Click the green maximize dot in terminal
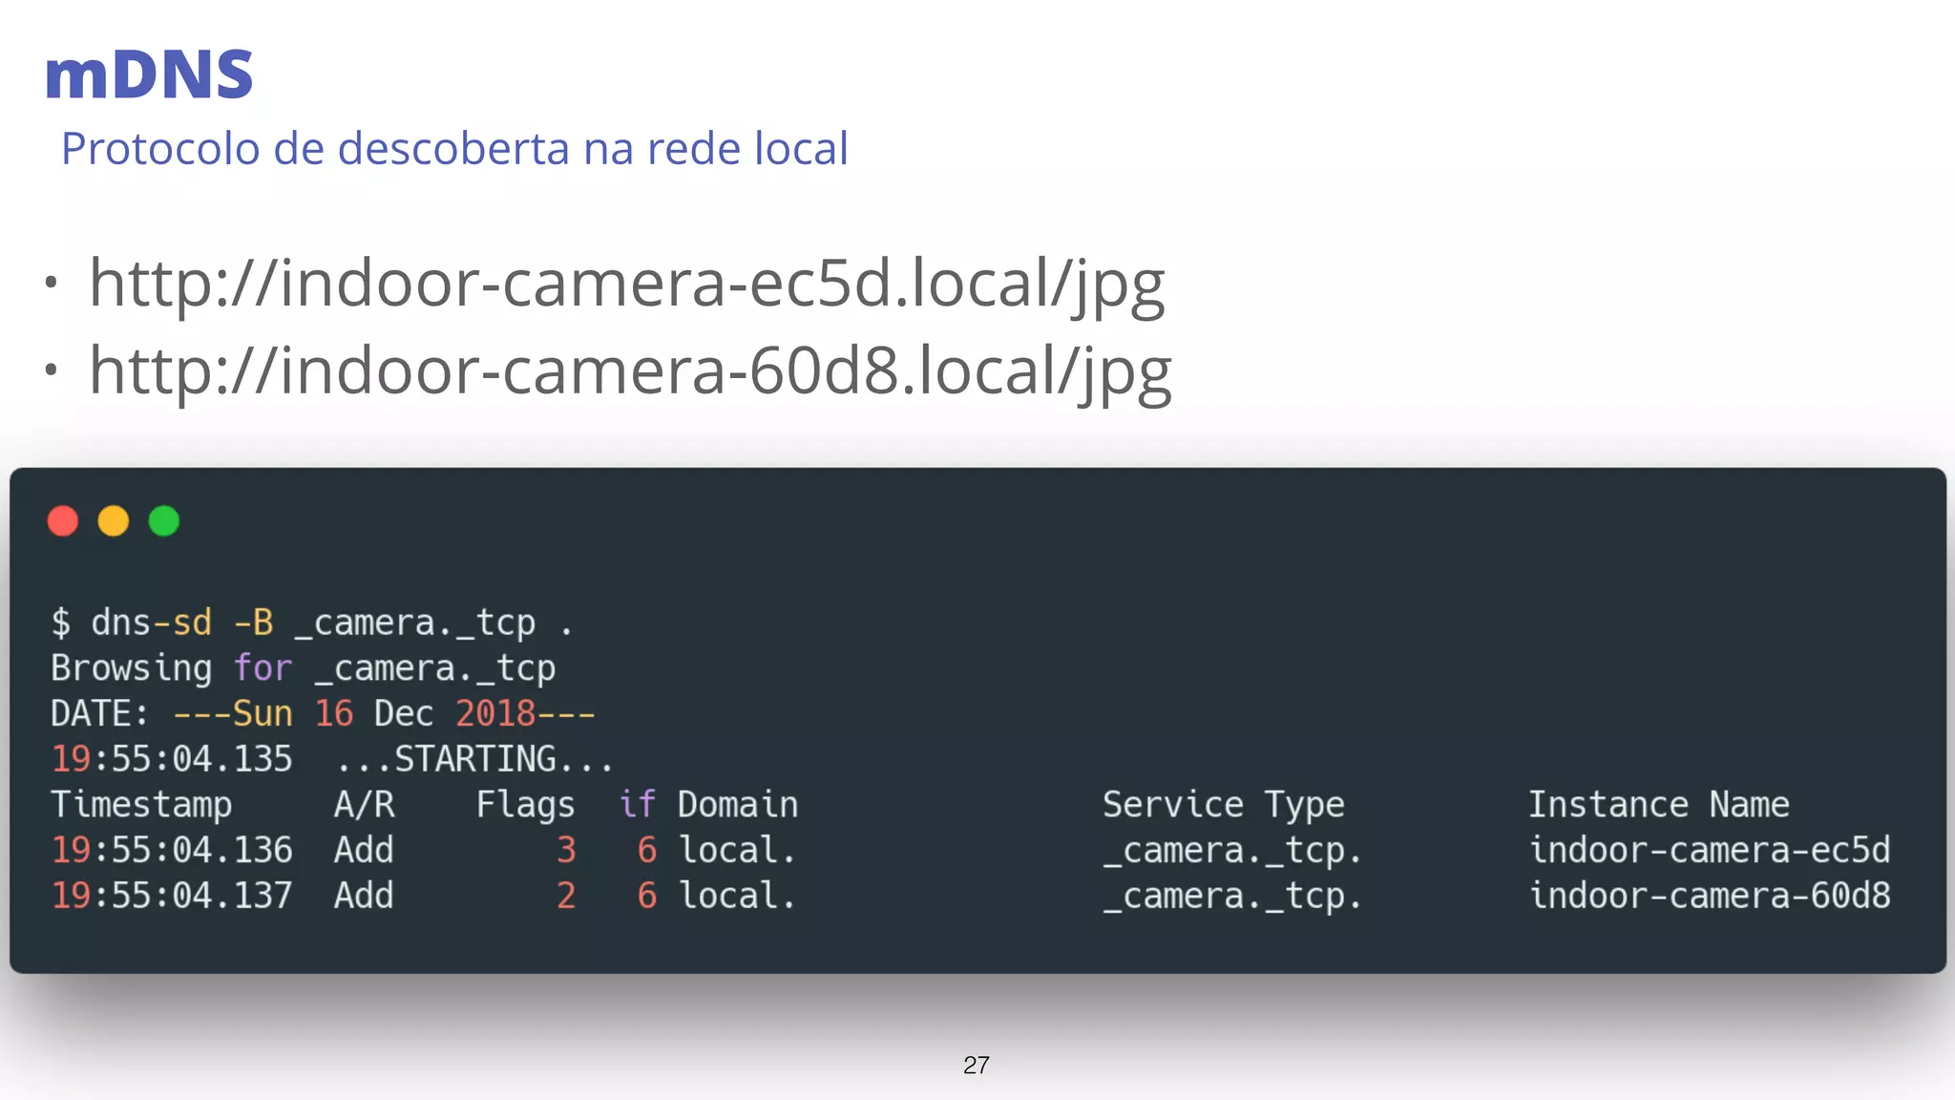The image size is (1955, 1100). point(164,521)
